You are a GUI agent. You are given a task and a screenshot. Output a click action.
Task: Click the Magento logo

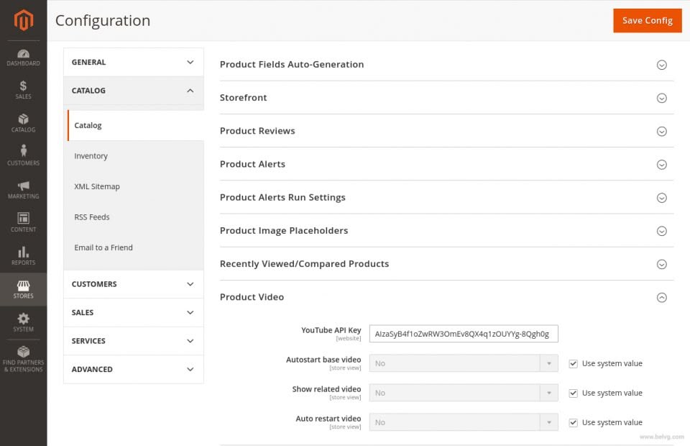coord(23,21)
